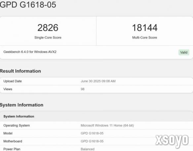Click the large System Information section heading
193x151 pixels.
coord(21,105)
